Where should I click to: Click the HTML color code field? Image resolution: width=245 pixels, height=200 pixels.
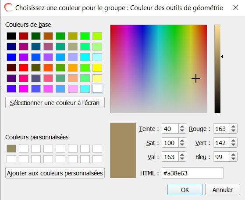point(193,173)
